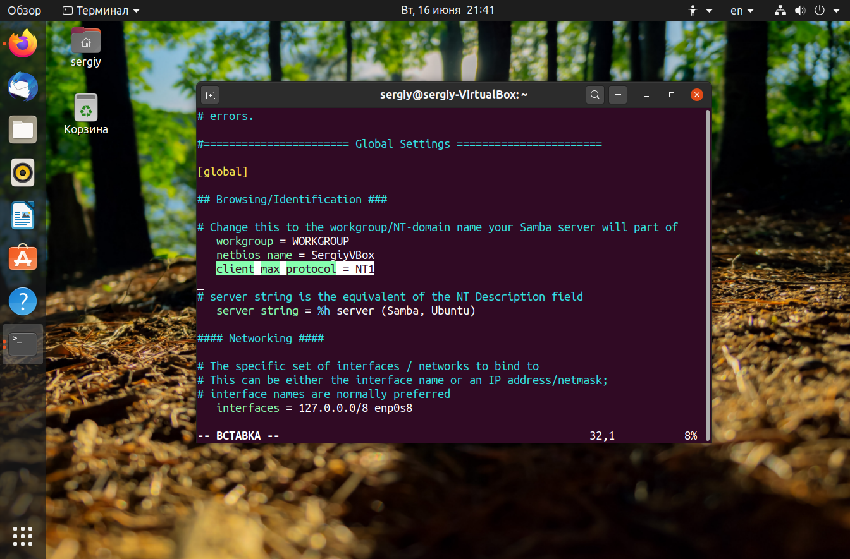Open terminal search with magnifier icon
Screen dimensions: 850x559
click(595, 95)
